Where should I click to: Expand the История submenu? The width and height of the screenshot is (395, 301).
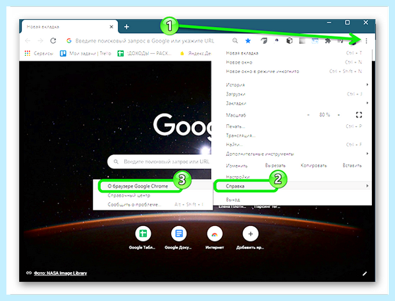(292, 85)
